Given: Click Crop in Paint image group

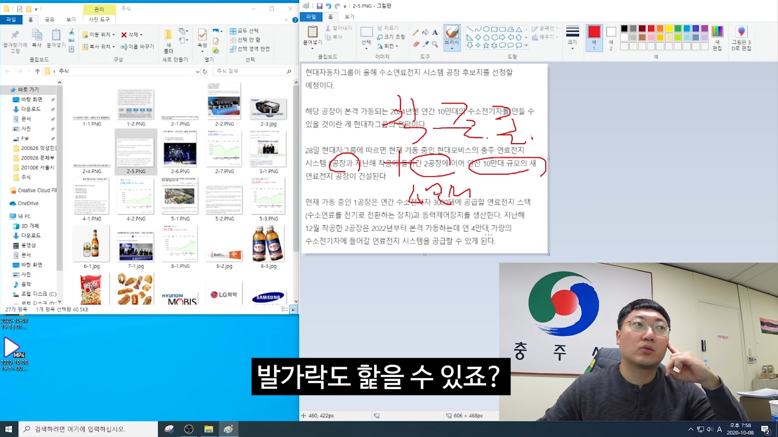Looking at the screenshot, I should pos(388,28).
